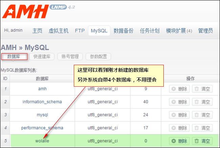Click table count 24 for mysql
This screenshot has height=148, width=220.
click(146, 115)
